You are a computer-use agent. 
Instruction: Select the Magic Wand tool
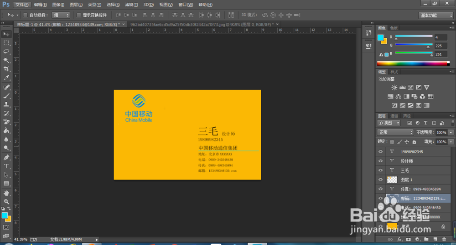coord(6,60)
